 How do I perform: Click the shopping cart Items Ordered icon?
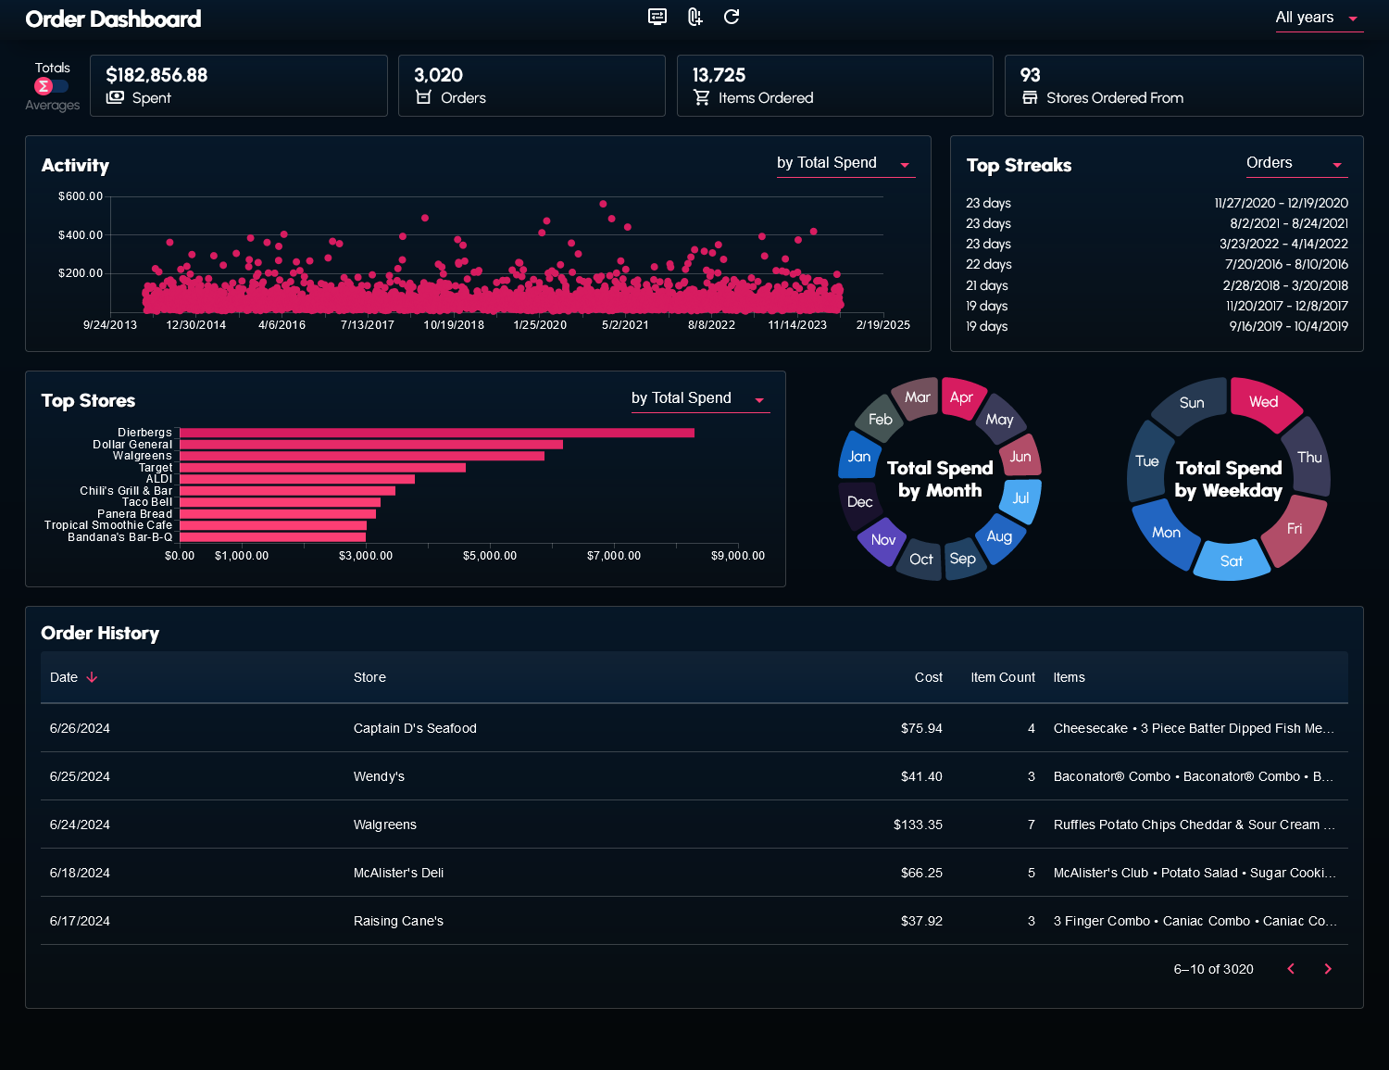(x=702, y=97)
